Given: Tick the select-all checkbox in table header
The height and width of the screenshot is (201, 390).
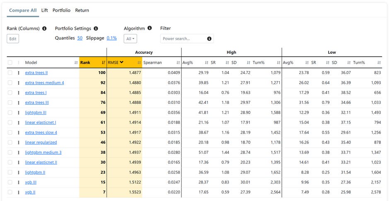Looking at the screenshot, I should click(x=10, y=62).
